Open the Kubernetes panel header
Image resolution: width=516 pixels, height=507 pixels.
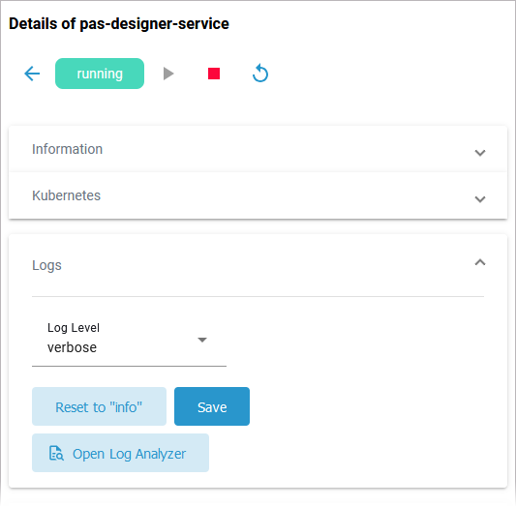coord(258,195)
